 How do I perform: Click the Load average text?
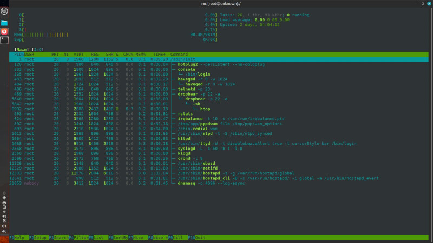[x=254, y=20]
